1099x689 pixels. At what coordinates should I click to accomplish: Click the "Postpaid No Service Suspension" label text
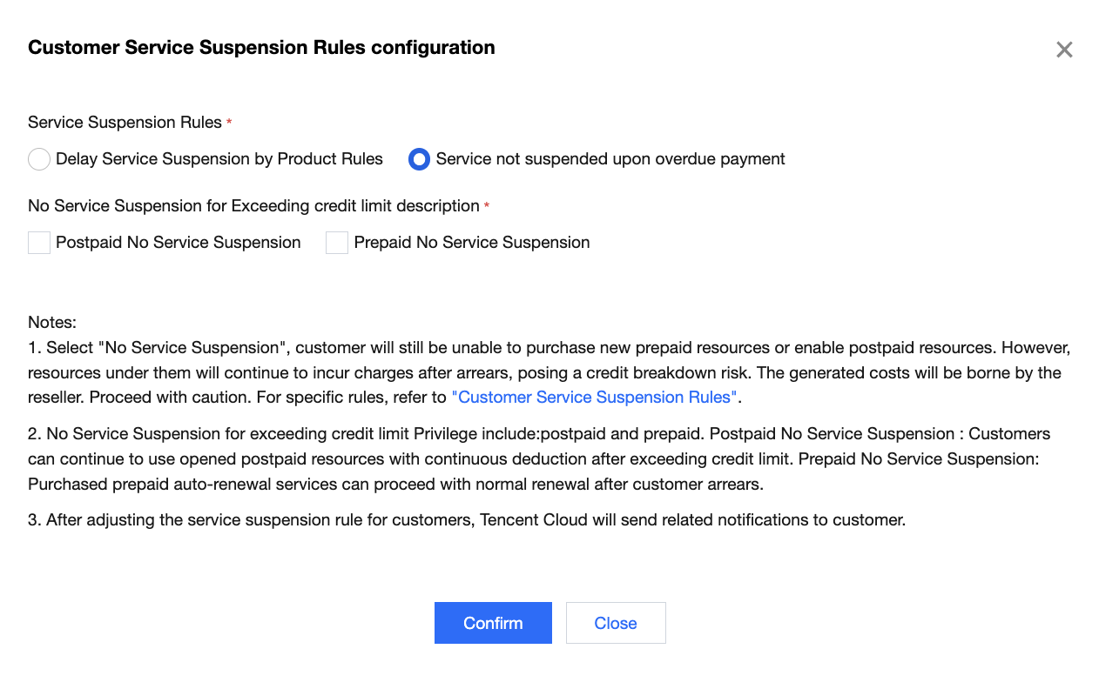pos(178,243)
